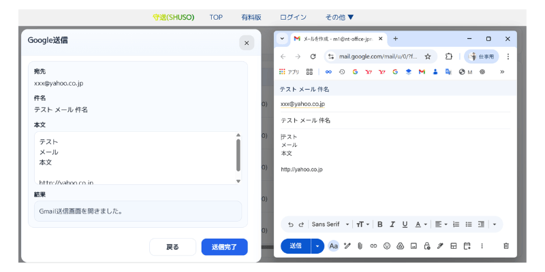This screenshot has height=272, width=545.
Task: Apply underline formatting in Gmail compose
Action: click(405, 224)
